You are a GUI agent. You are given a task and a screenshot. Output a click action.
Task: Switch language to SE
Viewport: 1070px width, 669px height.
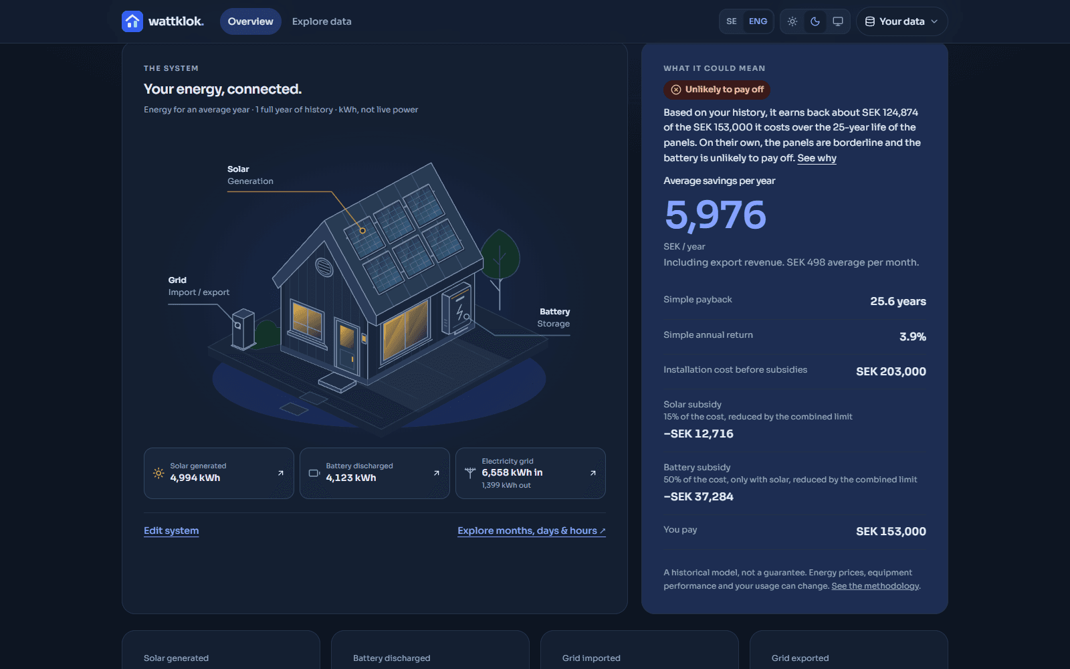coord(732,21)
